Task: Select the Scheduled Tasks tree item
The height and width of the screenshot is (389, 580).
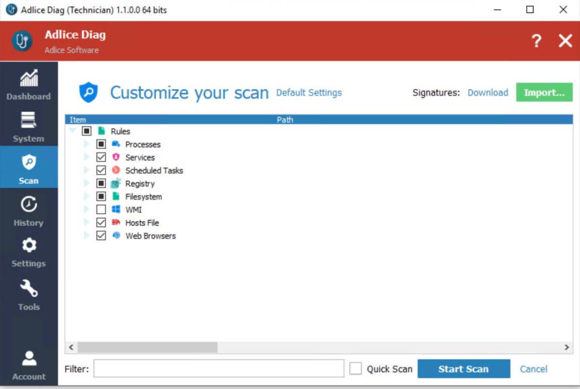Action: (154, 171)
